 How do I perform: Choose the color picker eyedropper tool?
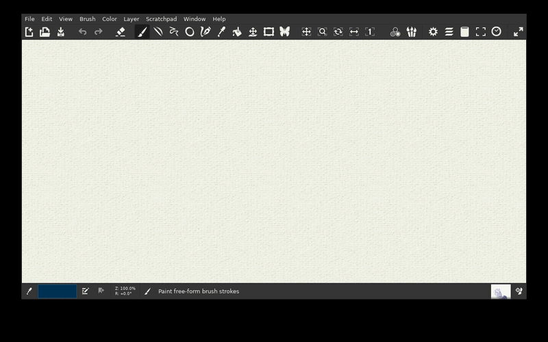[x=221, y=31]
